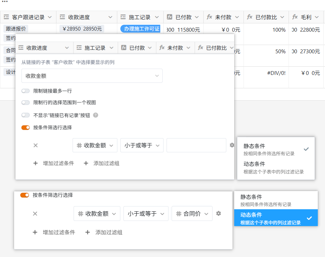Delete the lower filter condition with X
Screen dimensions: 325x257
click(35, 214)
